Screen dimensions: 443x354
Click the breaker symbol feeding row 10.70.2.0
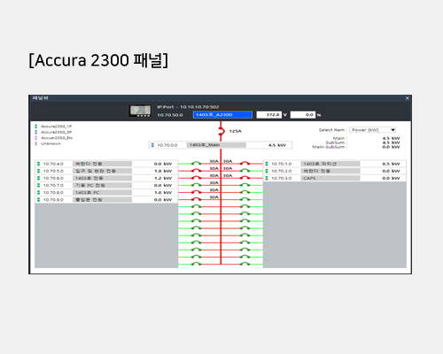point(245,170)
